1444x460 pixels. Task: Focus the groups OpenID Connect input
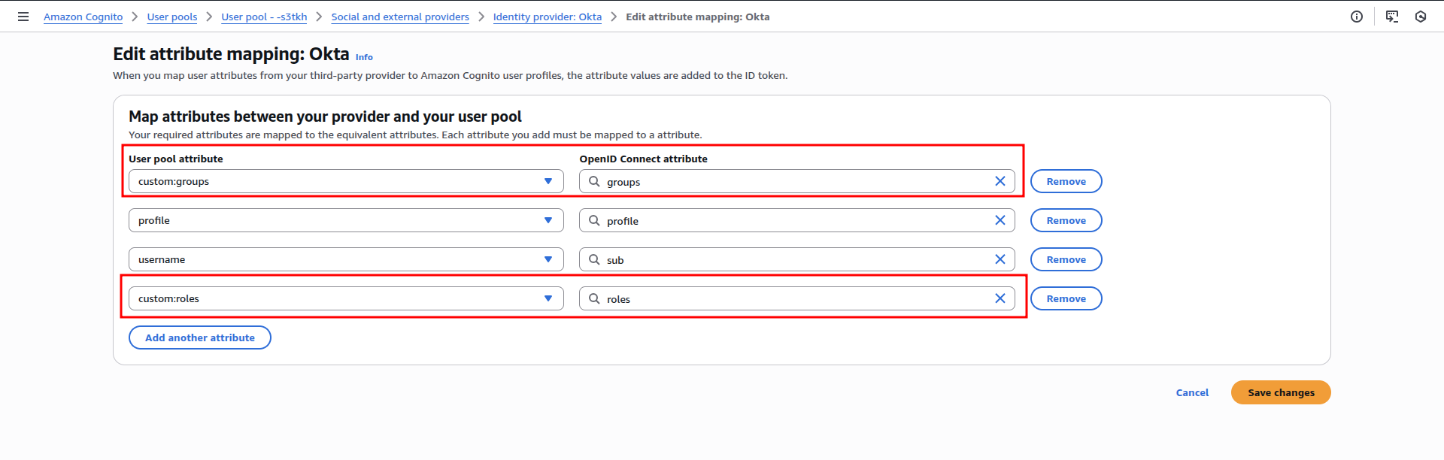tap(796, 181)
